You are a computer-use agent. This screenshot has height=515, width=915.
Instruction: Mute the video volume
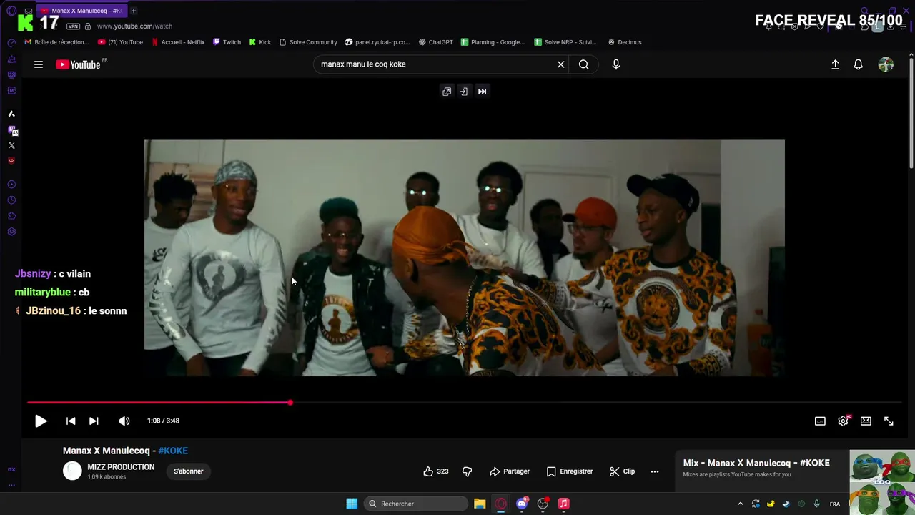pos(124,421)
